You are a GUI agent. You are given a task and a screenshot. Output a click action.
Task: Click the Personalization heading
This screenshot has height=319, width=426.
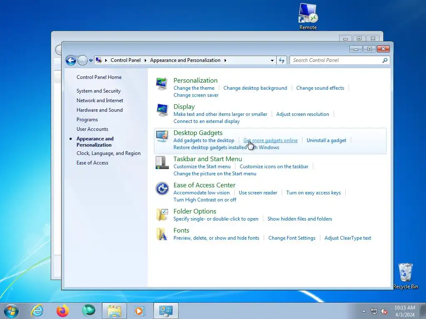196,80
